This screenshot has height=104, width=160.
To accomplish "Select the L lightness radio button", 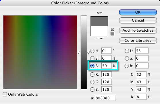I will (x=127, y=51).
